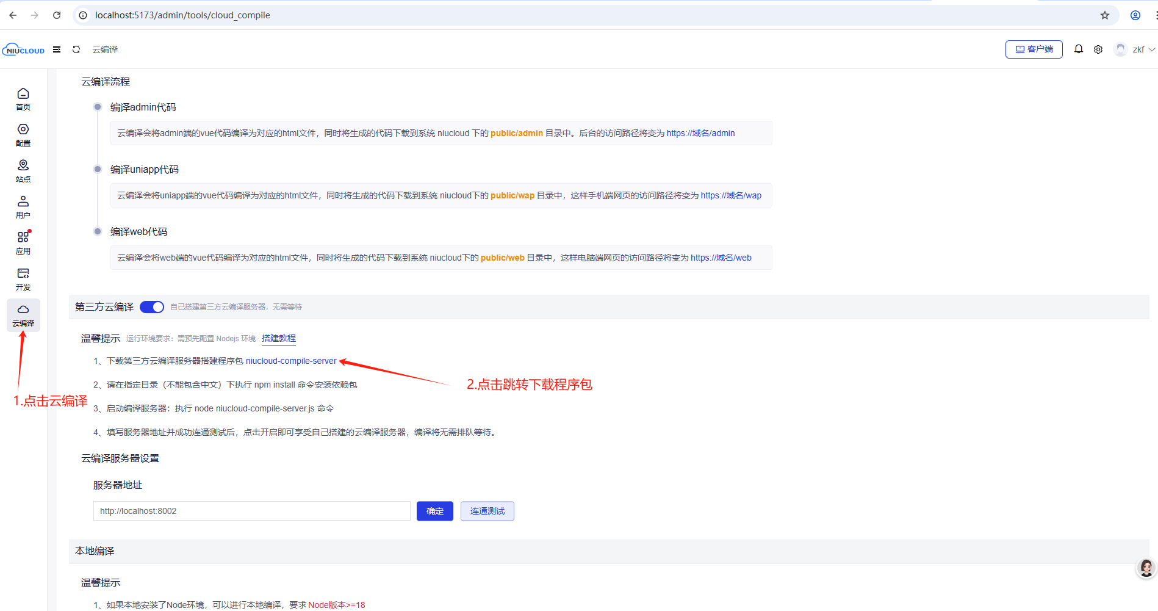The image size is (1158, 611).
Task: Collapse the sidebar with the hamburger icon
Action: tap(57, 49)
